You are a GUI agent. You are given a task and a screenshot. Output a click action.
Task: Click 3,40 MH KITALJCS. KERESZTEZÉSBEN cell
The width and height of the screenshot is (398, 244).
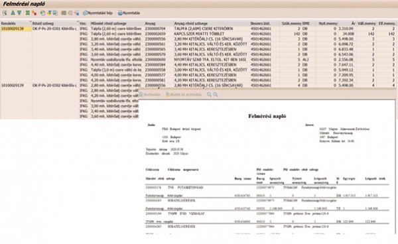(212, 49)
